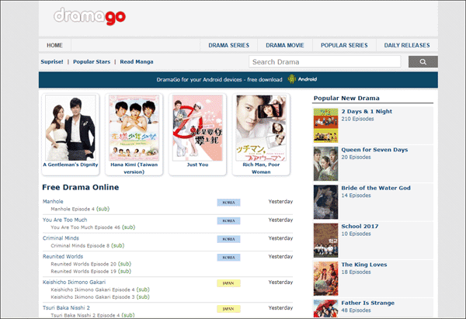Open A Gentleman's Dignity poster
The image size is (466, 319).
tap(71, 128)
